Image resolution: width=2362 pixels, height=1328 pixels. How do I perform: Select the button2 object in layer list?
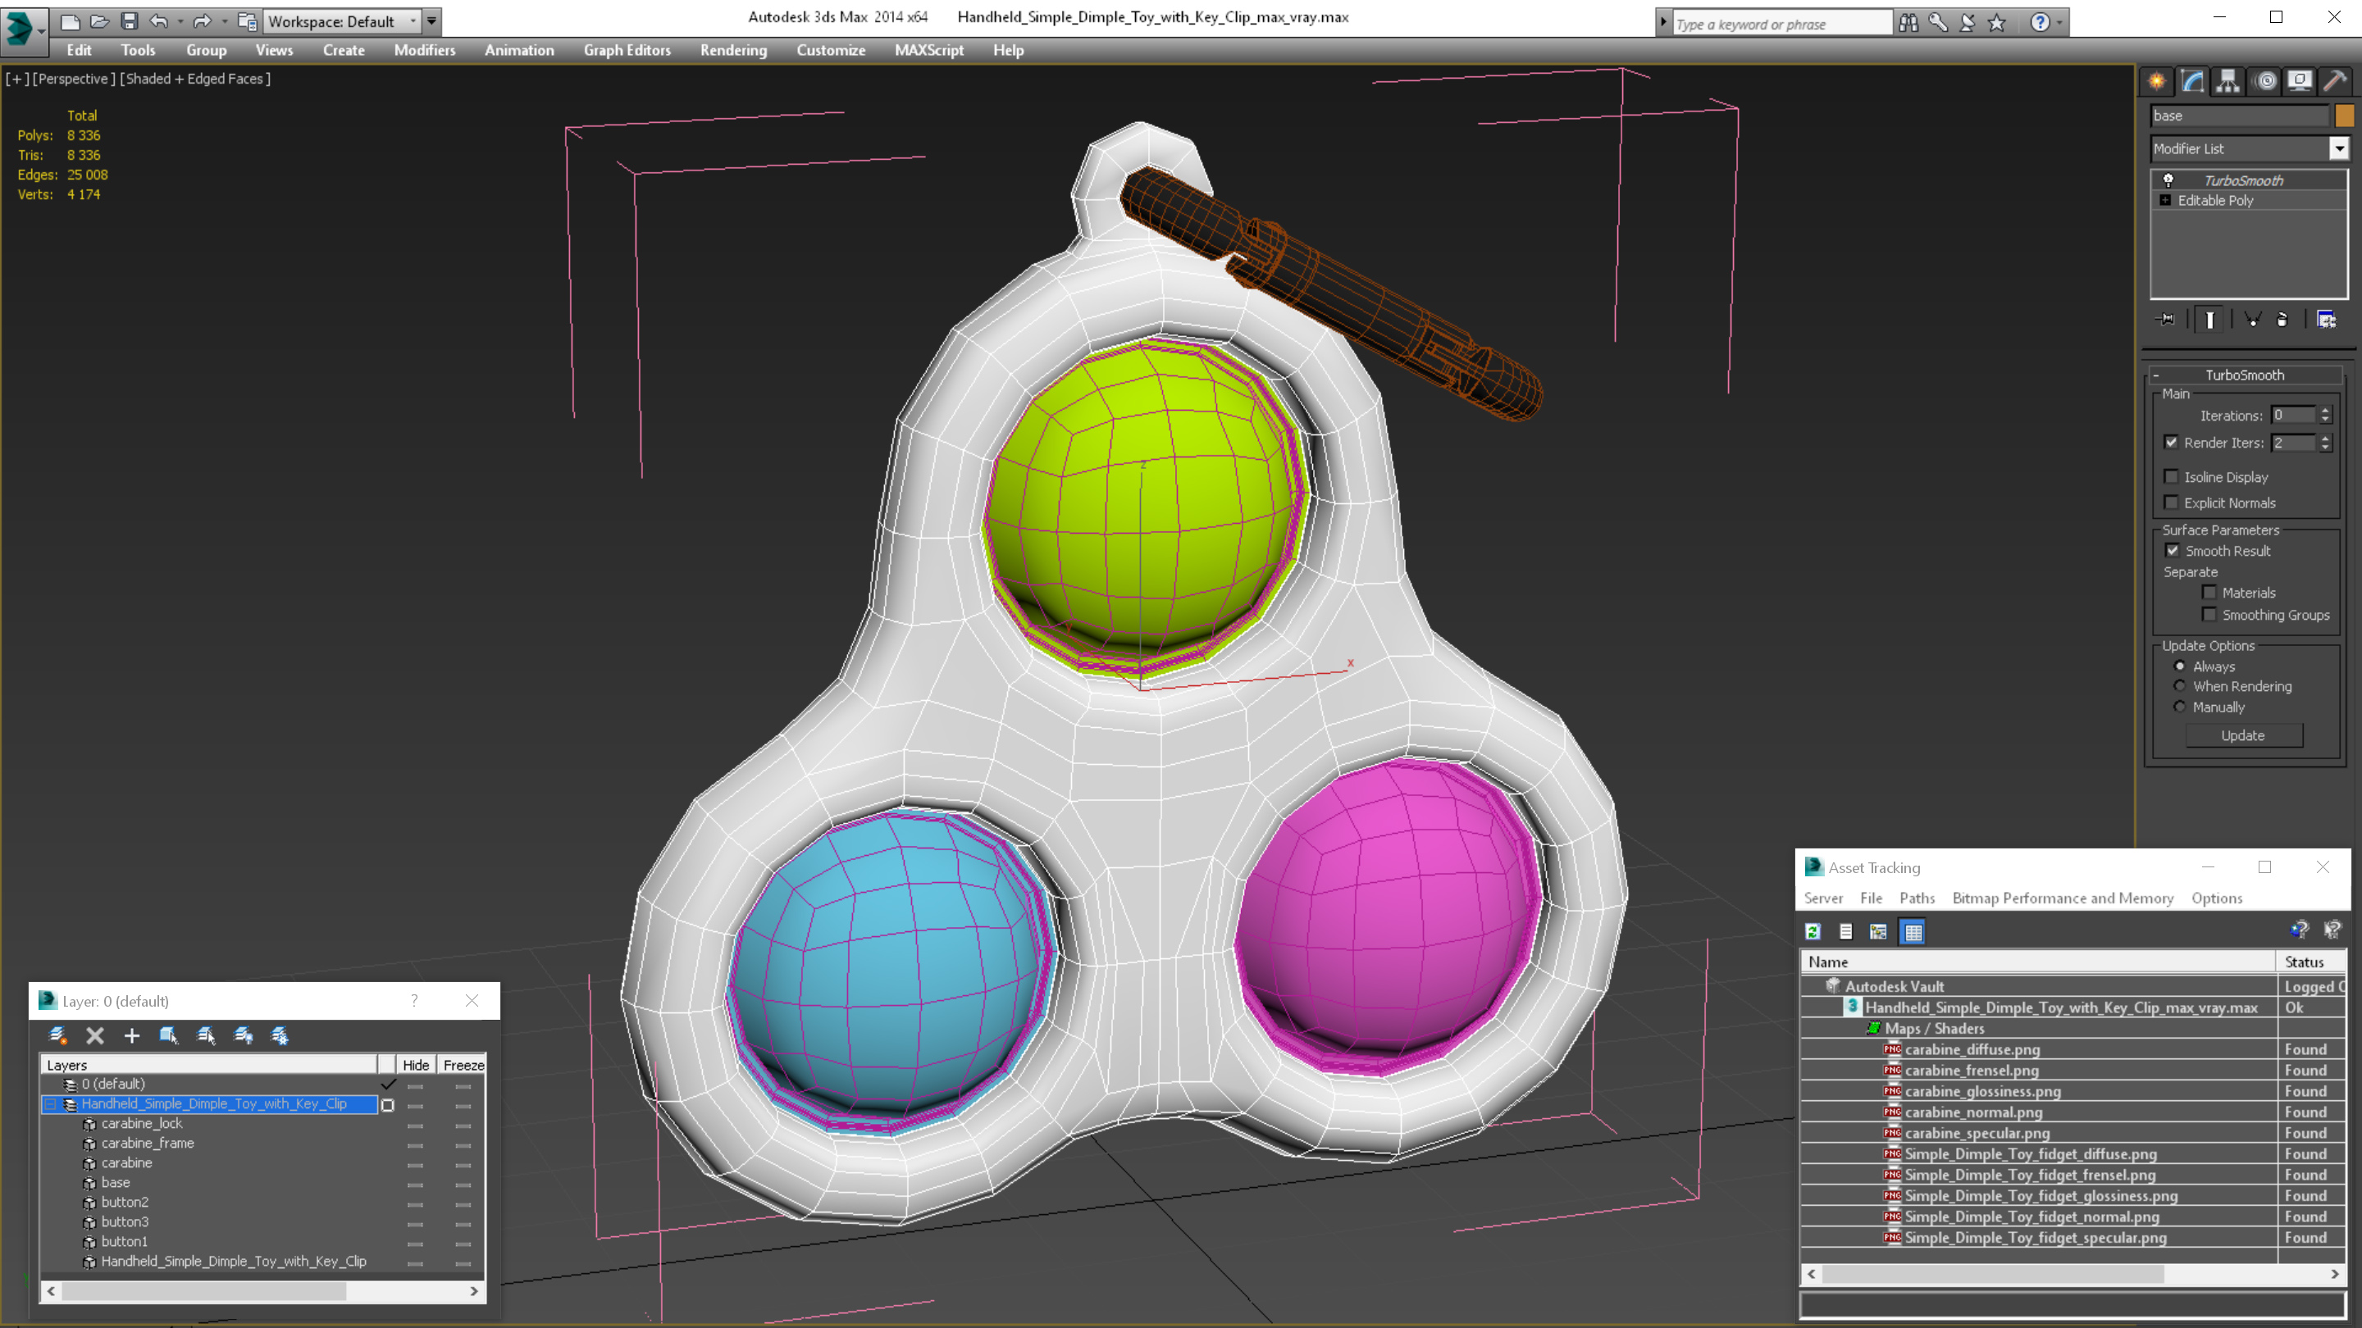click(x=125, y=1203)
